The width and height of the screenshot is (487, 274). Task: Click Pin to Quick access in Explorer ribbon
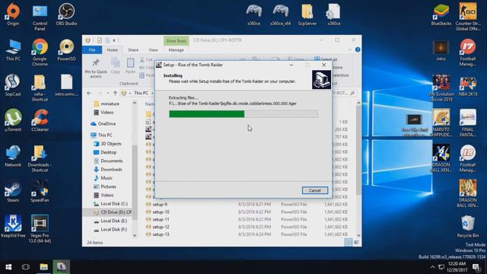click(x=96, y=68)
